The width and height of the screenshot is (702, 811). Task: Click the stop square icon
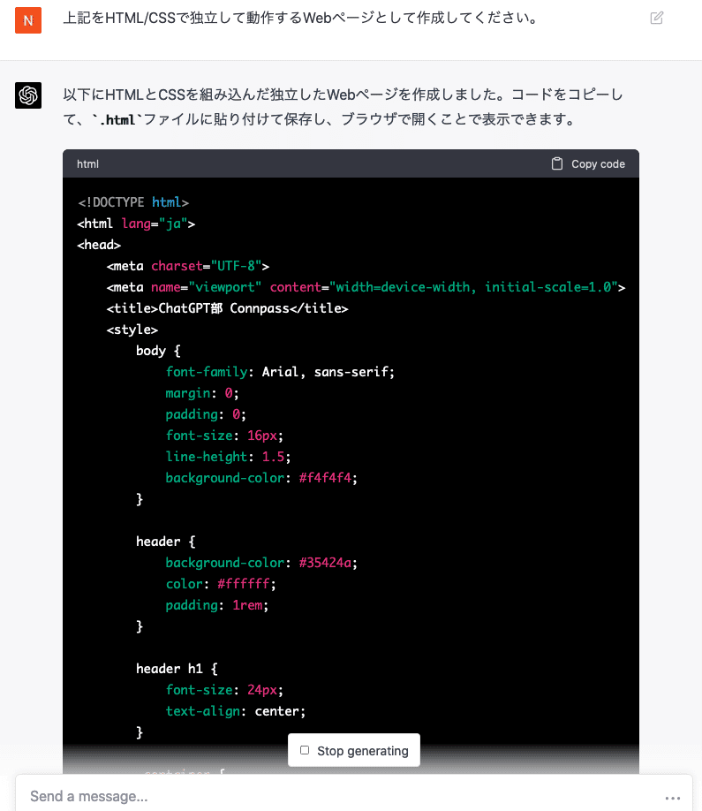point(305,751)
